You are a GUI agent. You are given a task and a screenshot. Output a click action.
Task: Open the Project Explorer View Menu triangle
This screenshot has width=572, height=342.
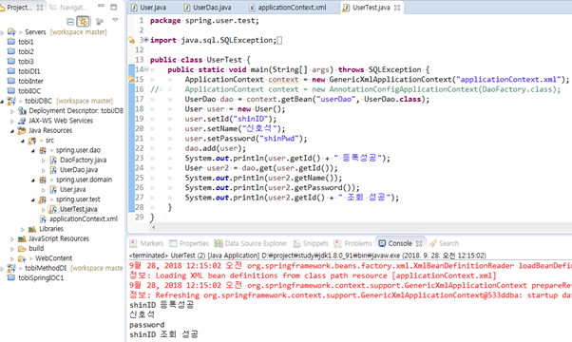[x=115, y=20]
